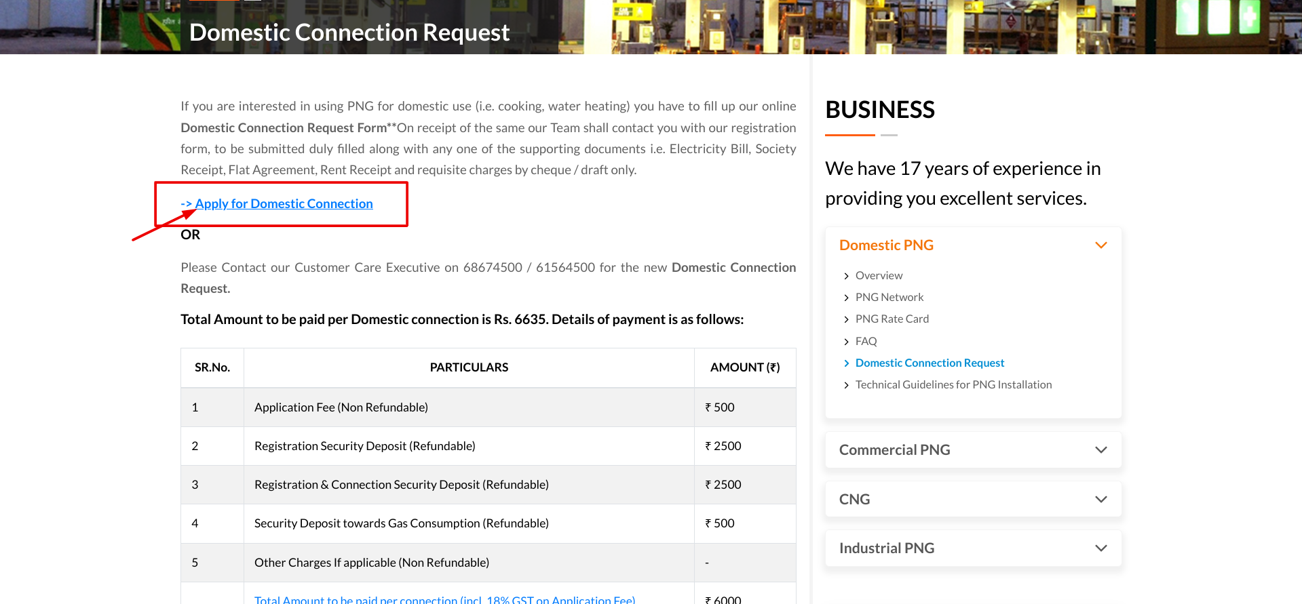Click the arrow icon next to FAQ
Image resolution: width=1302 pixels, height=604 pixels.
846,342
